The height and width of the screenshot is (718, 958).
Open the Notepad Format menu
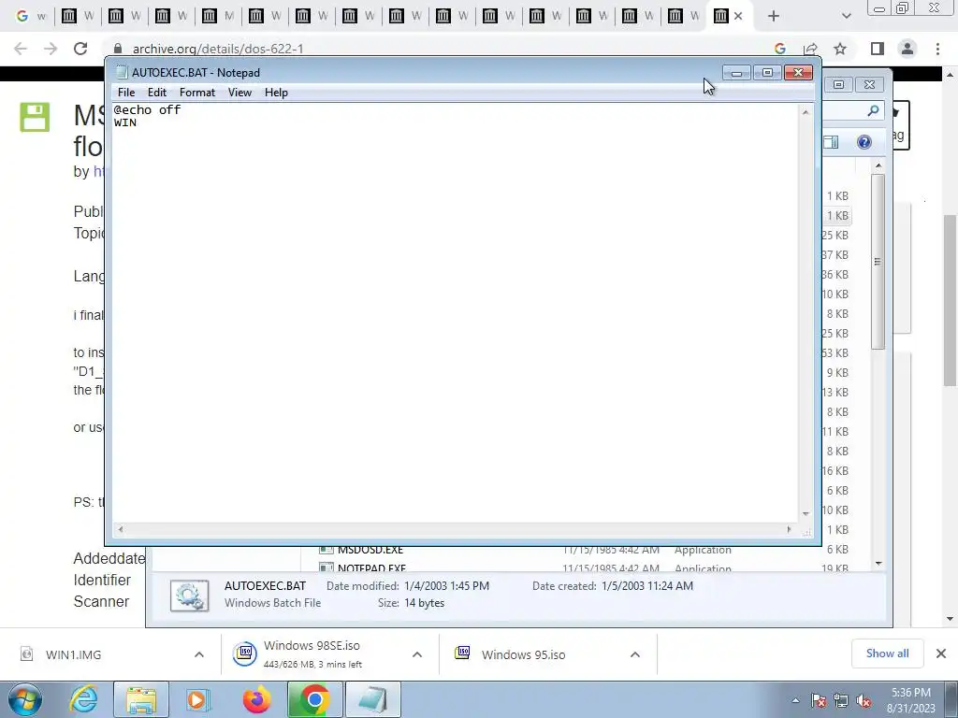196,93
